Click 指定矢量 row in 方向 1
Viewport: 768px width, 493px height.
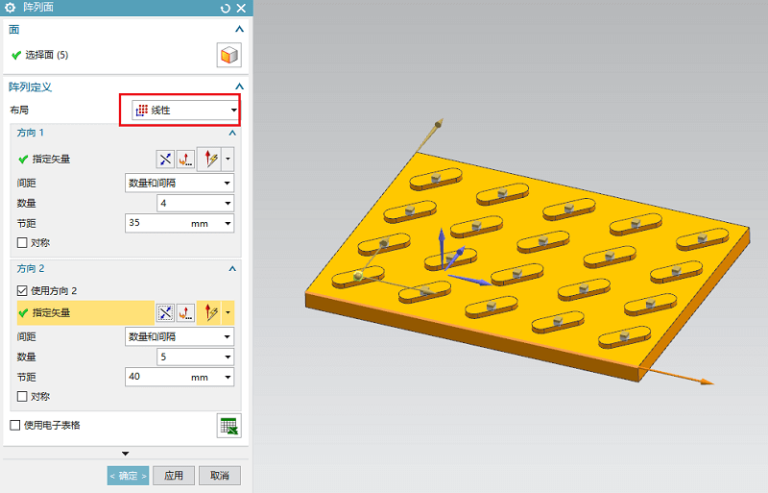[x=85, y=159]
